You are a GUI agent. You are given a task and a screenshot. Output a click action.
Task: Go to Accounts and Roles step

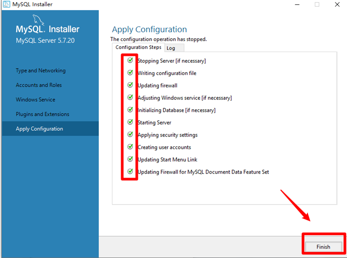pos(39,85)
